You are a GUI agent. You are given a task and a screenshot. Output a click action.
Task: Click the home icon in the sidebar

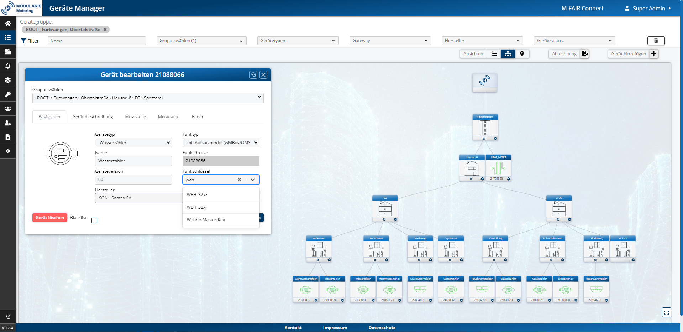(x=7, y=24)
